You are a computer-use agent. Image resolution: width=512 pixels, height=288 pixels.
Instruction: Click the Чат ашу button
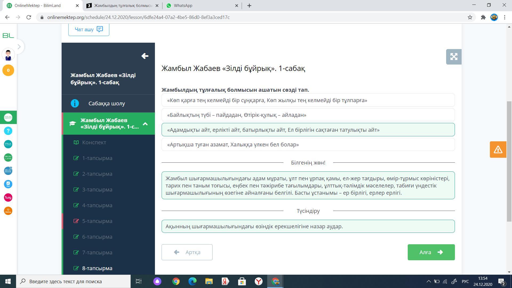click(89, 29)
